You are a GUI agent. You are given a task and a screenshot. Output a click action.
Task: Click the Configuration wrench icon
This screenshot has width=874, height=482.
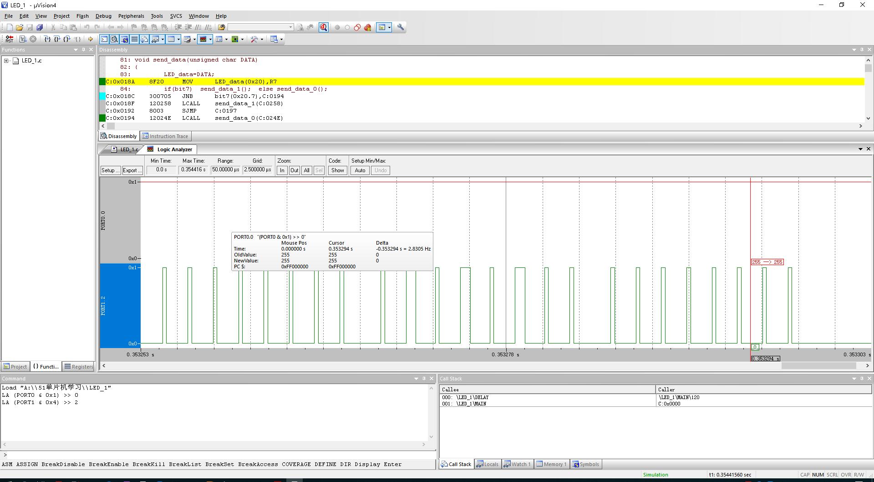coord(401,27)
